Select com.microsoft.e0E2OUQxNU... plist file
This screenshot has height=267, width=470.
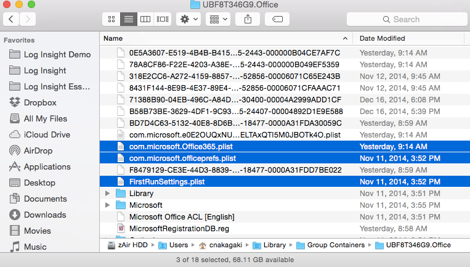coord(285,134)
